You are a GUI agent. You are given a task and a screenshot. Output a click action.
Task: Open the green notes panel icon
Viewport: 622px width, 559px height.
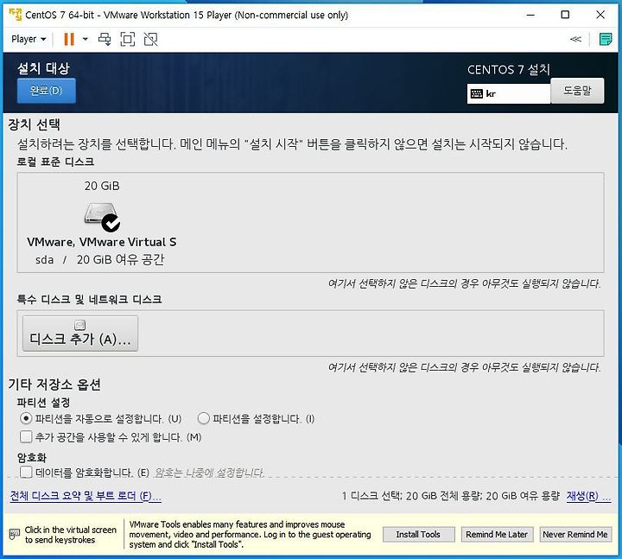tap(605, 39)
